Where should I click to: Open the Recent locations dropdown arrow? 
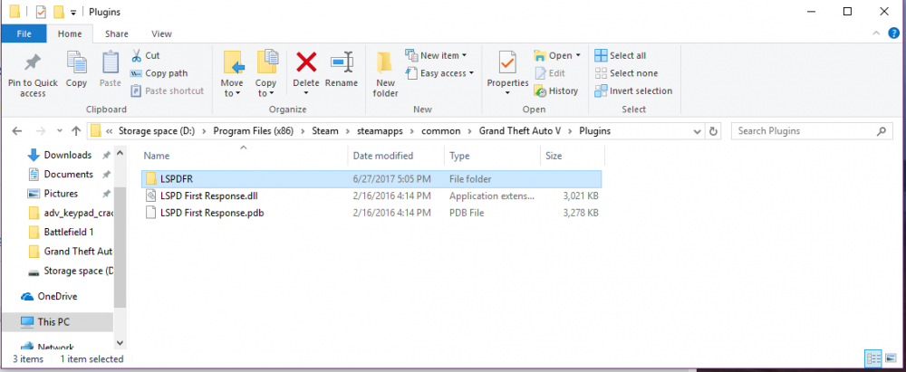59,132
